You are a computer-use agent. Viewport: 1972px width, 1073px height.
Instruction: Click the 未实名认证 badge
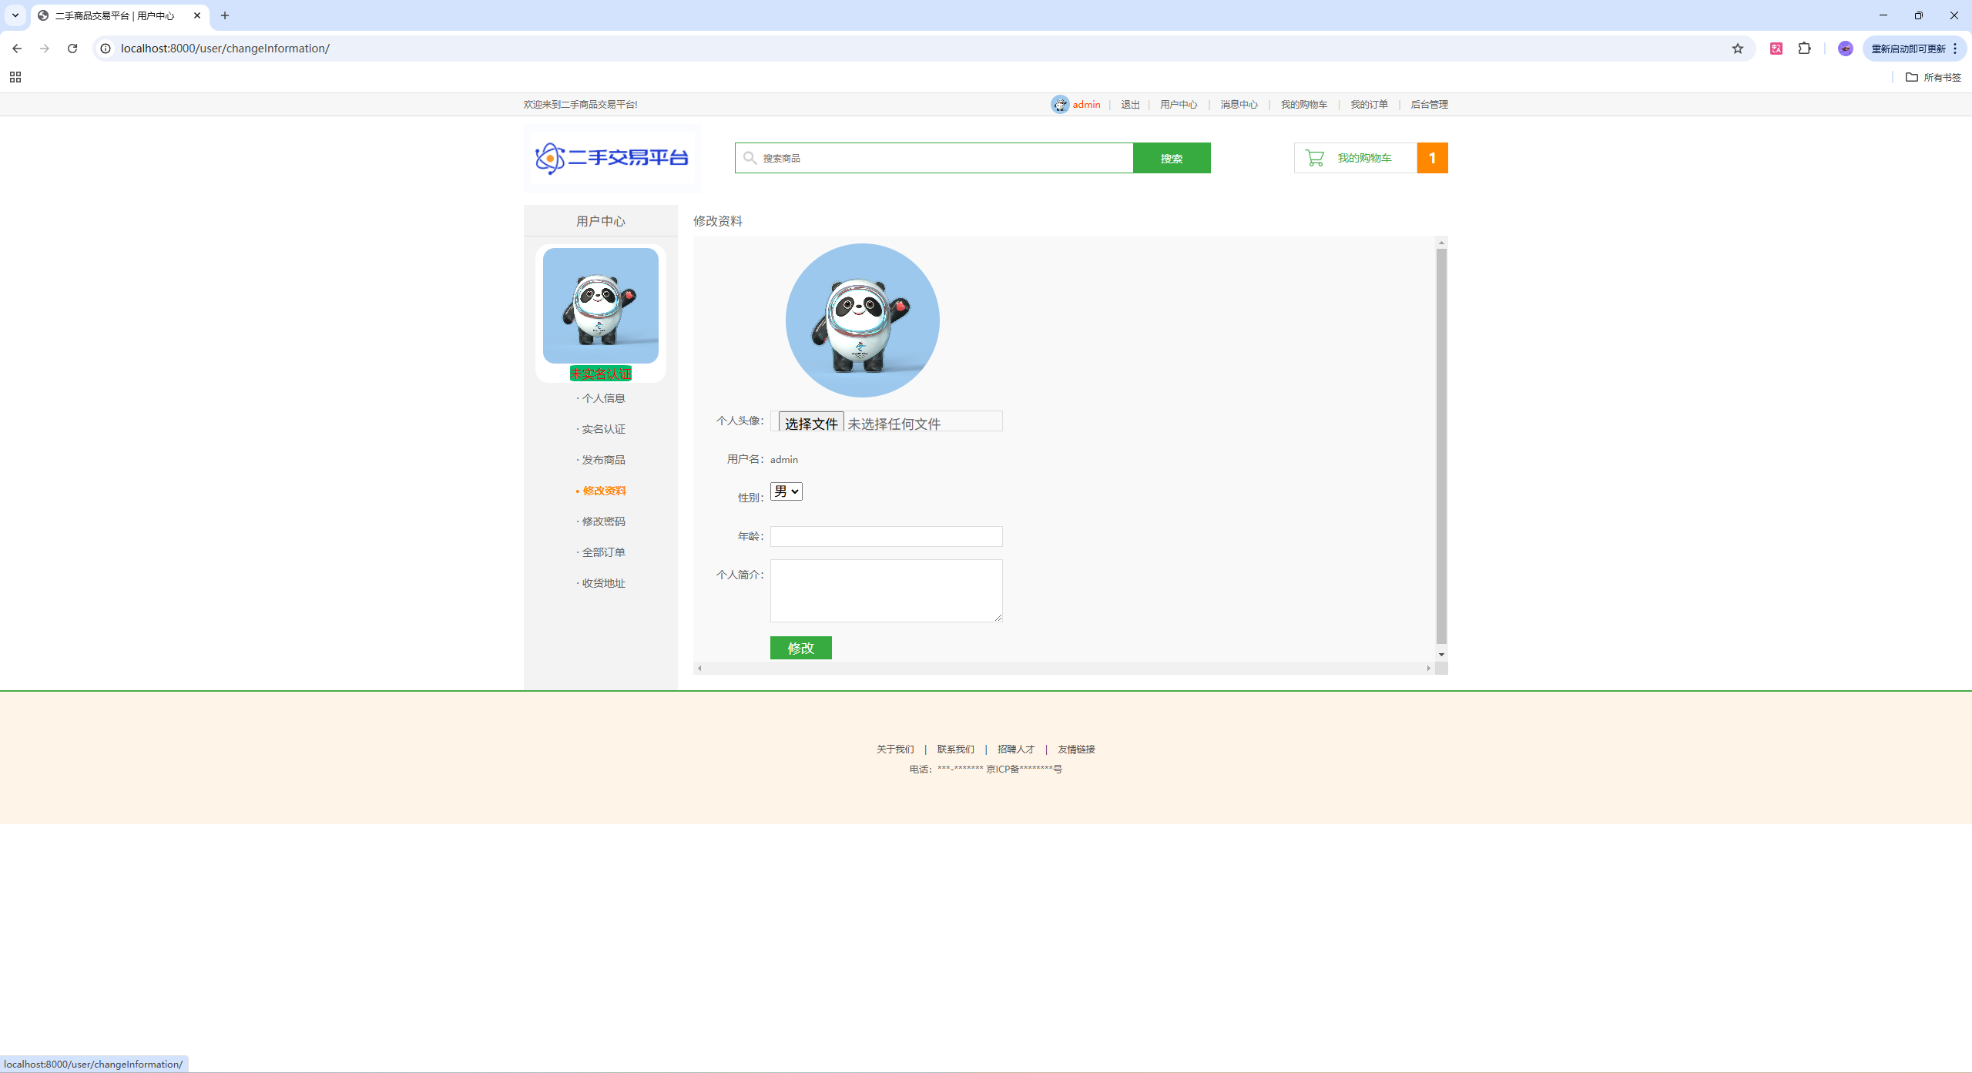(601, 374)
